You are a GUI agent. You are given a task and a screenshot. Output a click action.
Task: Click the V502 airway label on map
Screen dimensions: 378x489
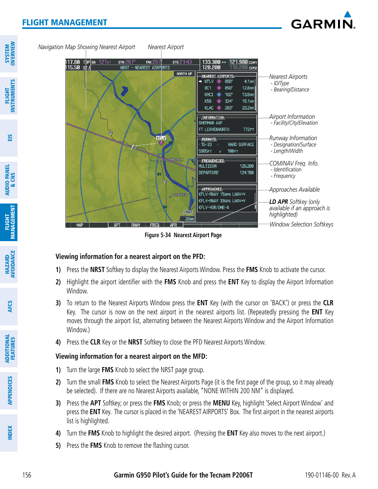[x=187, y=212]
